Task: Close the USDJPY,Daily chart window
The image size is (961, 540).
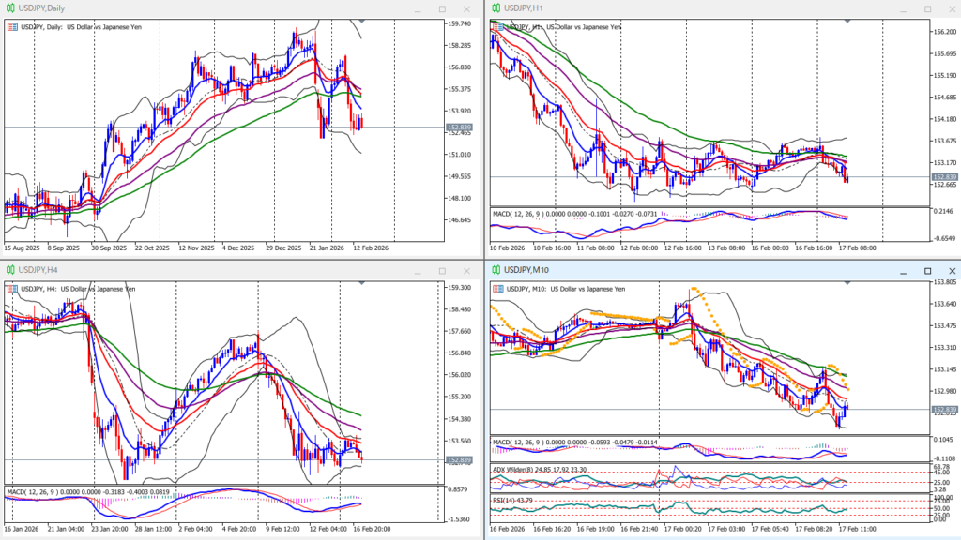Action: point(466,8)
